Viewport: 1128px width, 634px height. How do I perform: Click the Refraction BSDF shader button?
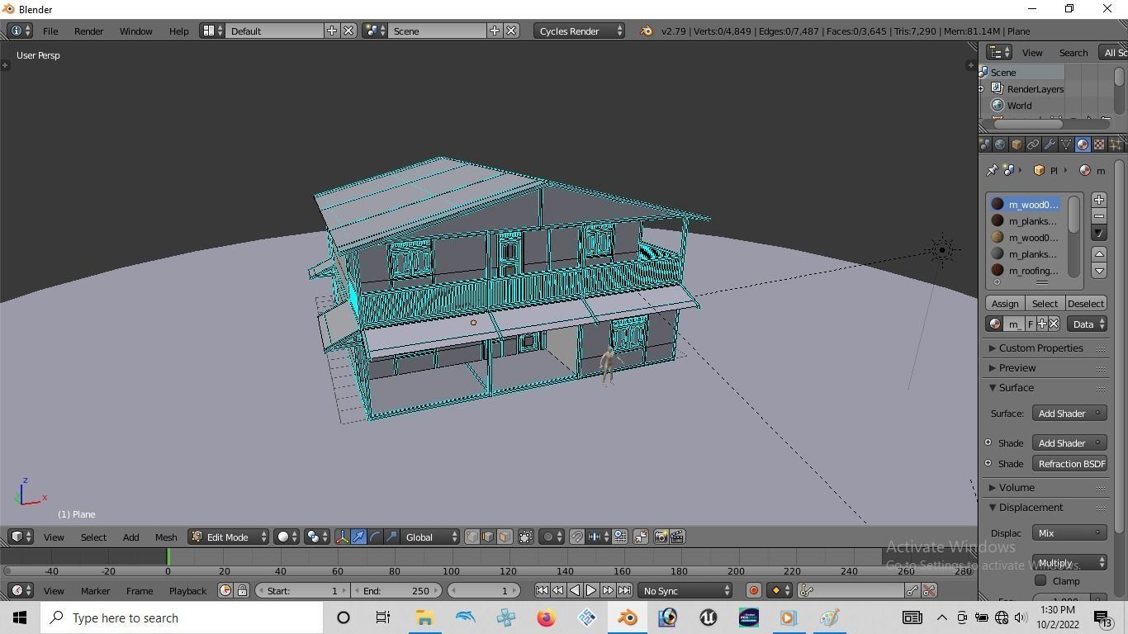coord(1069,464)
